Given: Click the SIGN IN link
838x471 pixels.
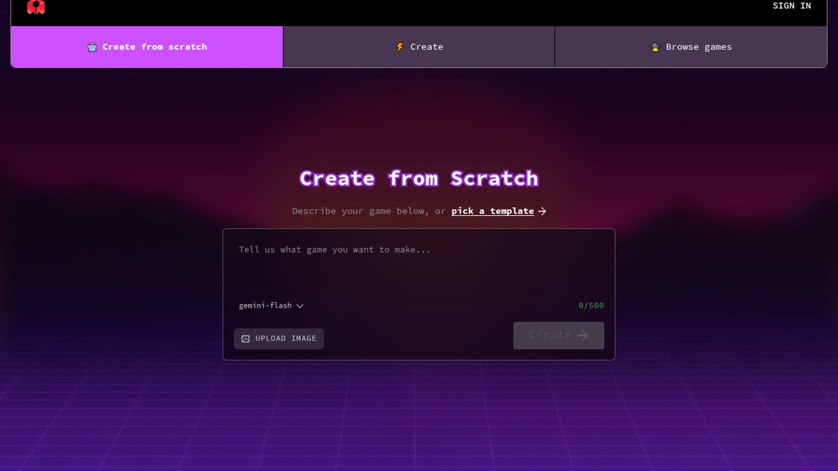Looking at the screenshot, I should pos(791,6).
